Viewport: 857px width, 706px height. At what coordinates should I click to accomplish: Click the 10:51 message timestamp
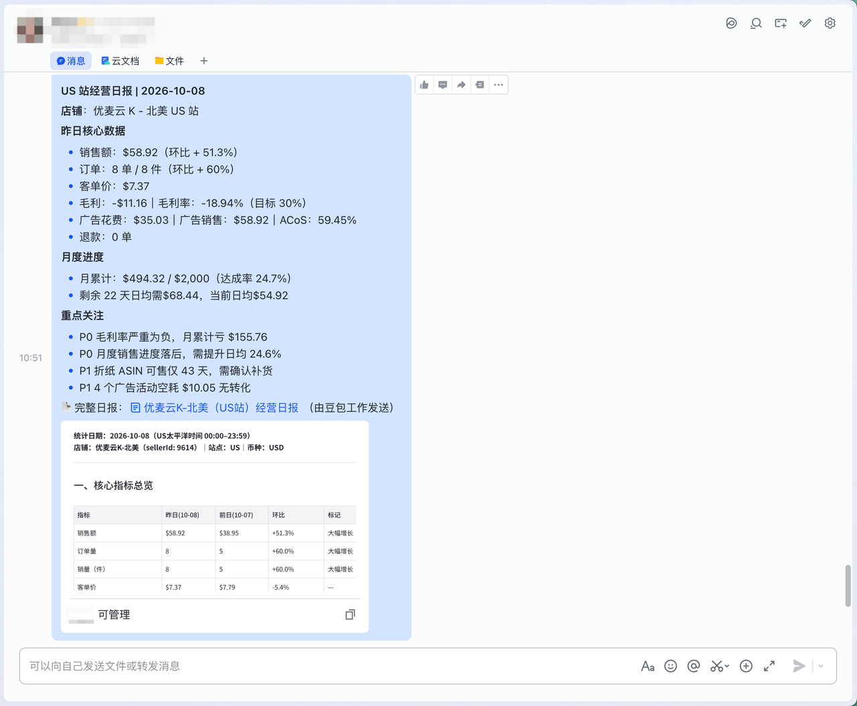click(31, 358)
